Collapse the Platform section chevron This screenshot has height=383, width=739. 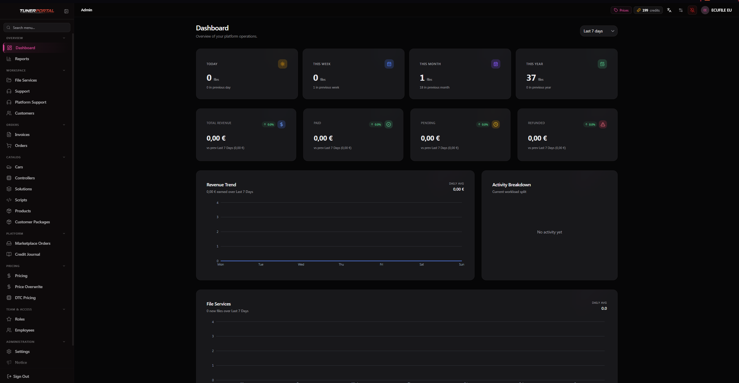pos(64,233)
